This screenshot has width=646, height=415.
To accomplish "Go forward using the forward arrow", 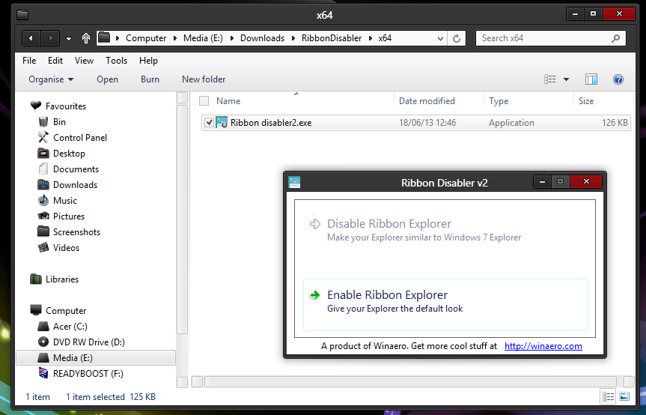I will (50, 38).
